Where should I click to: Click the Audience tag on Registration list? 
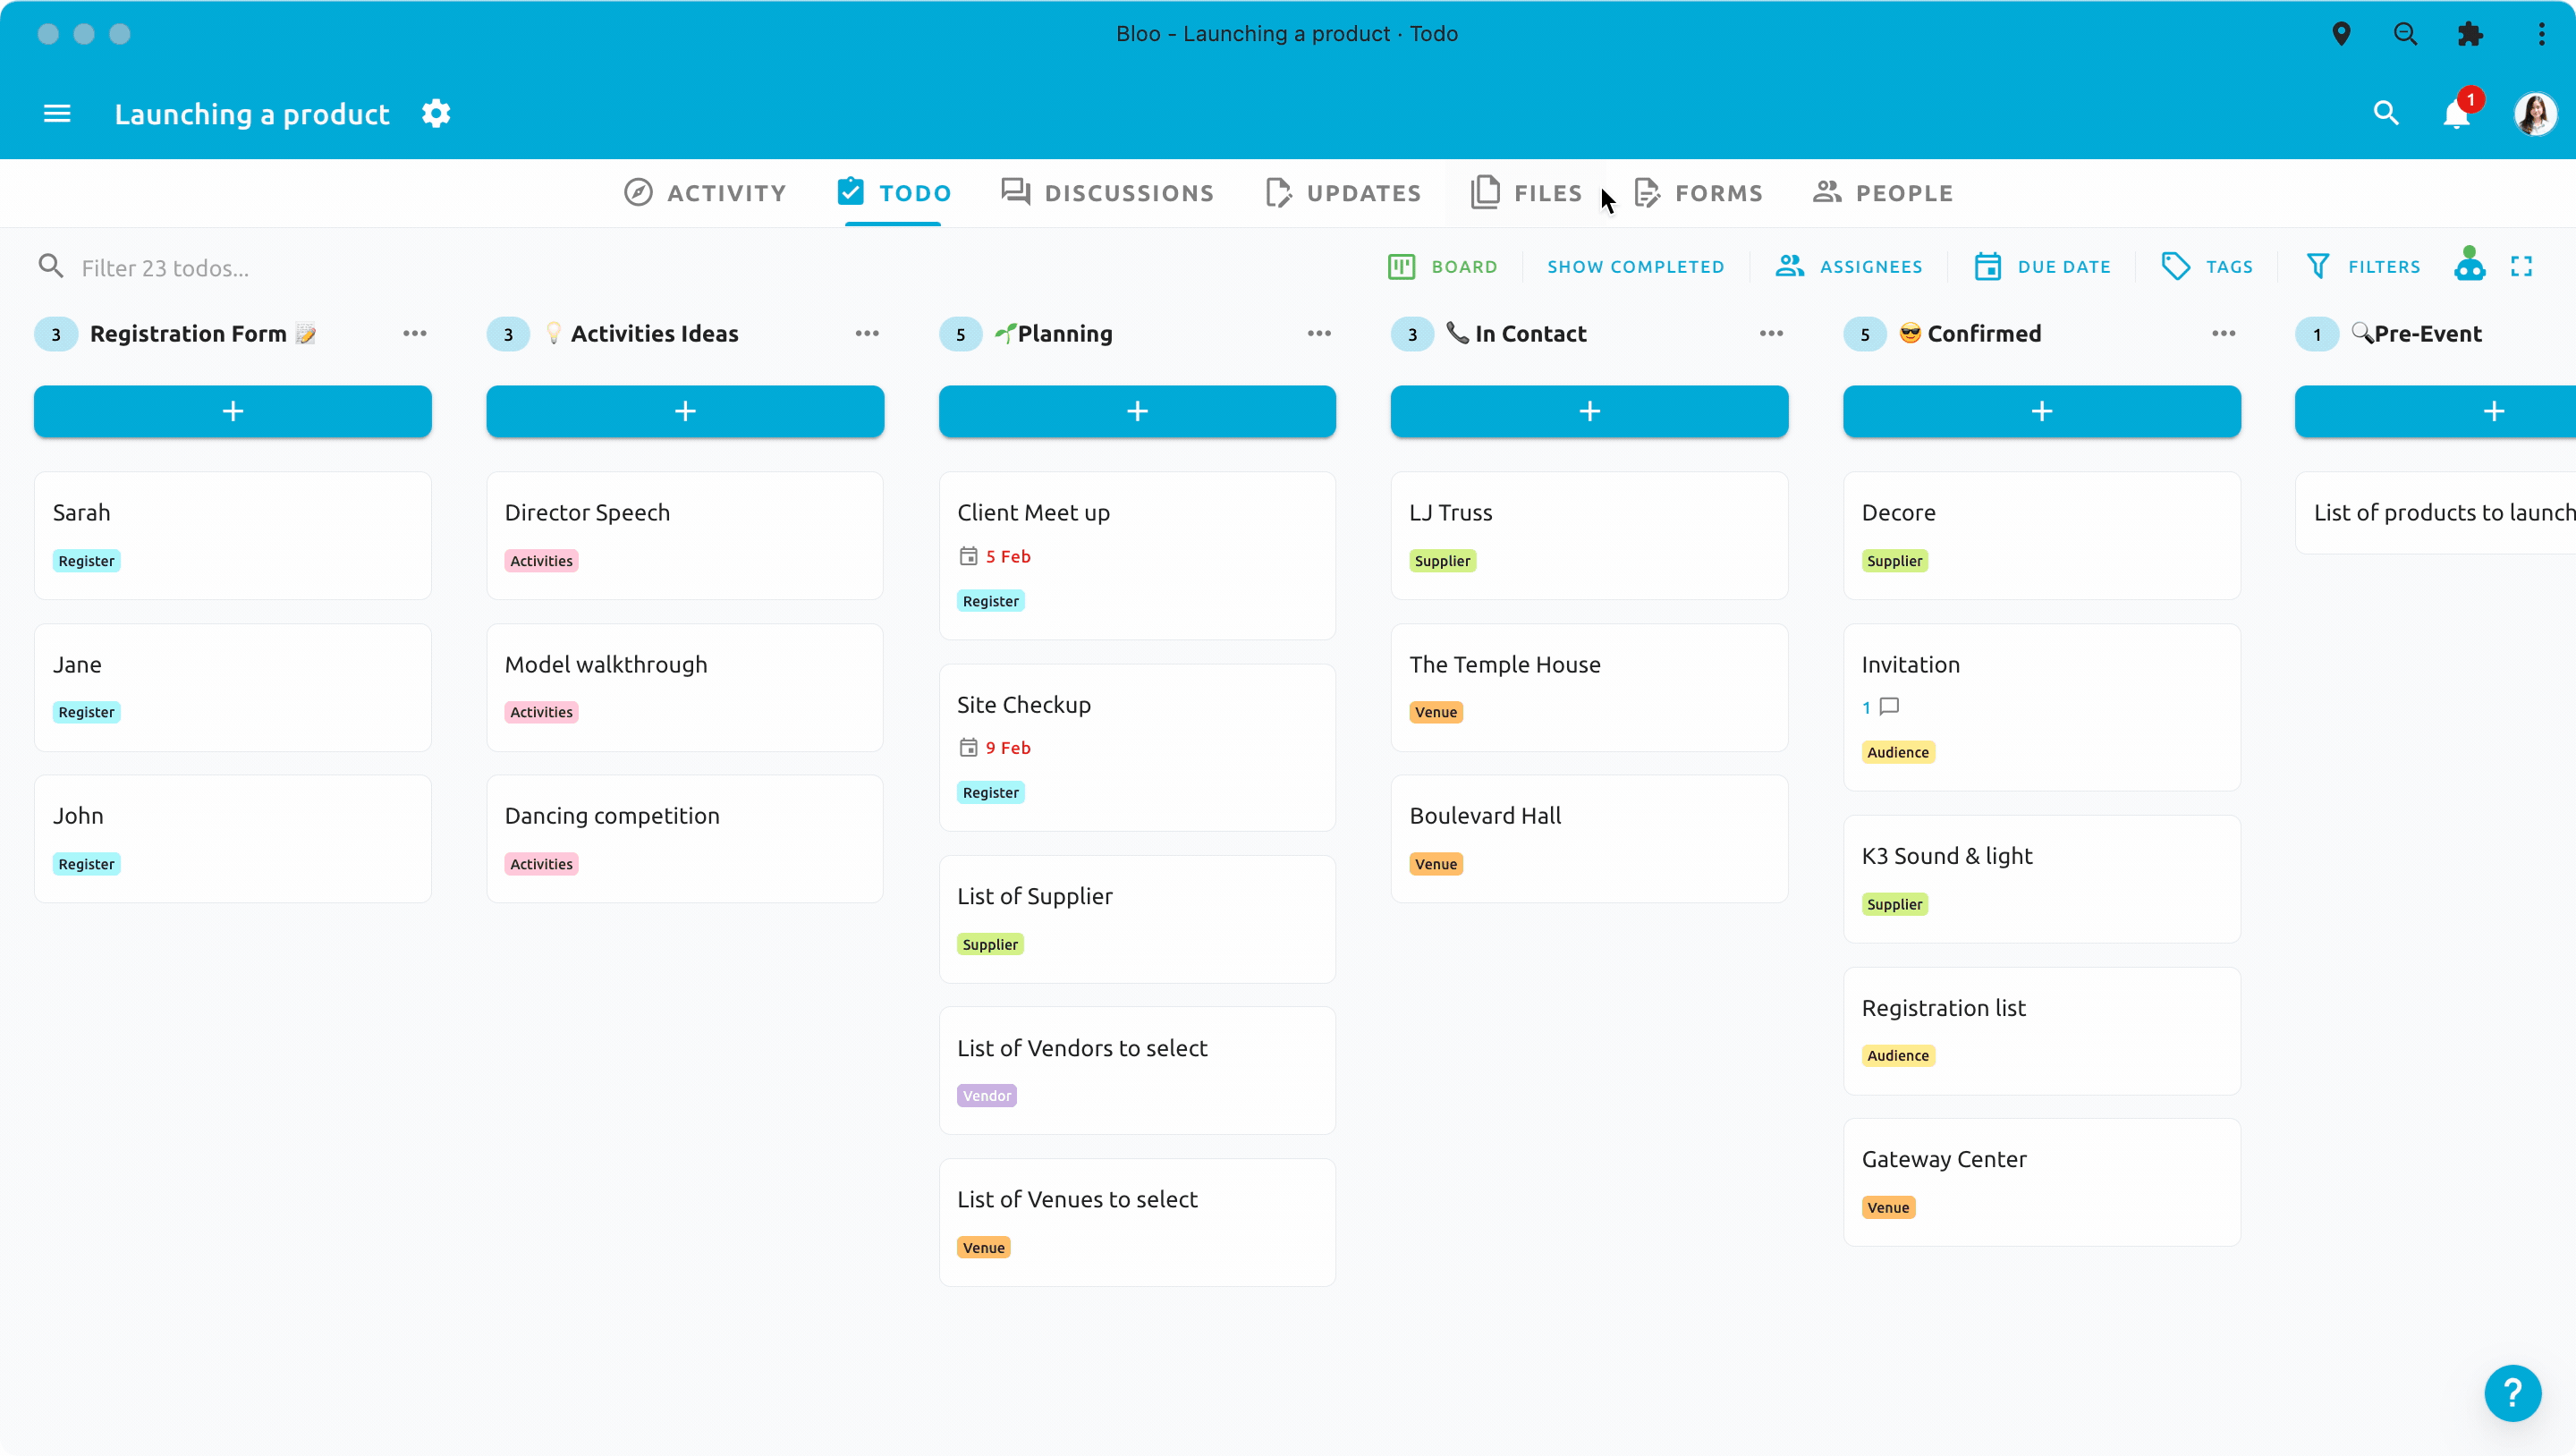tap(1898, 1056)
